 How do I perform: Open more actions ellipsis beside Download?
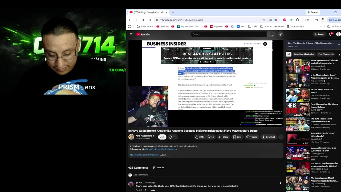coord(281,137)
